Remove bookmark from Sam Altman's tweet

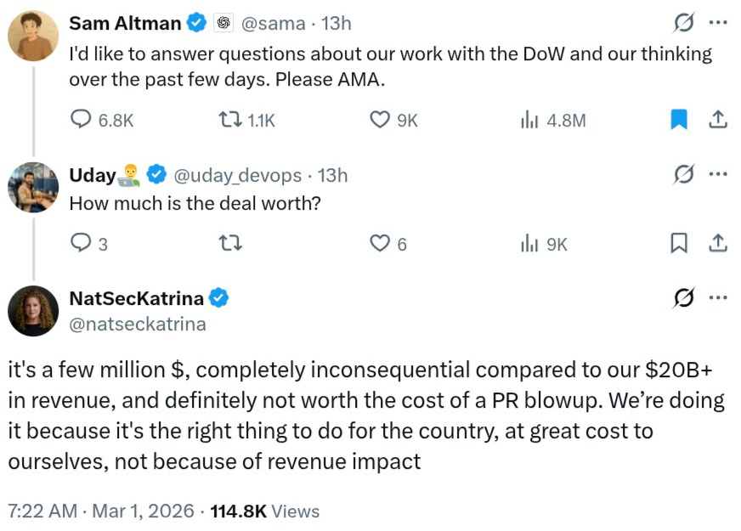coord(679,121)
